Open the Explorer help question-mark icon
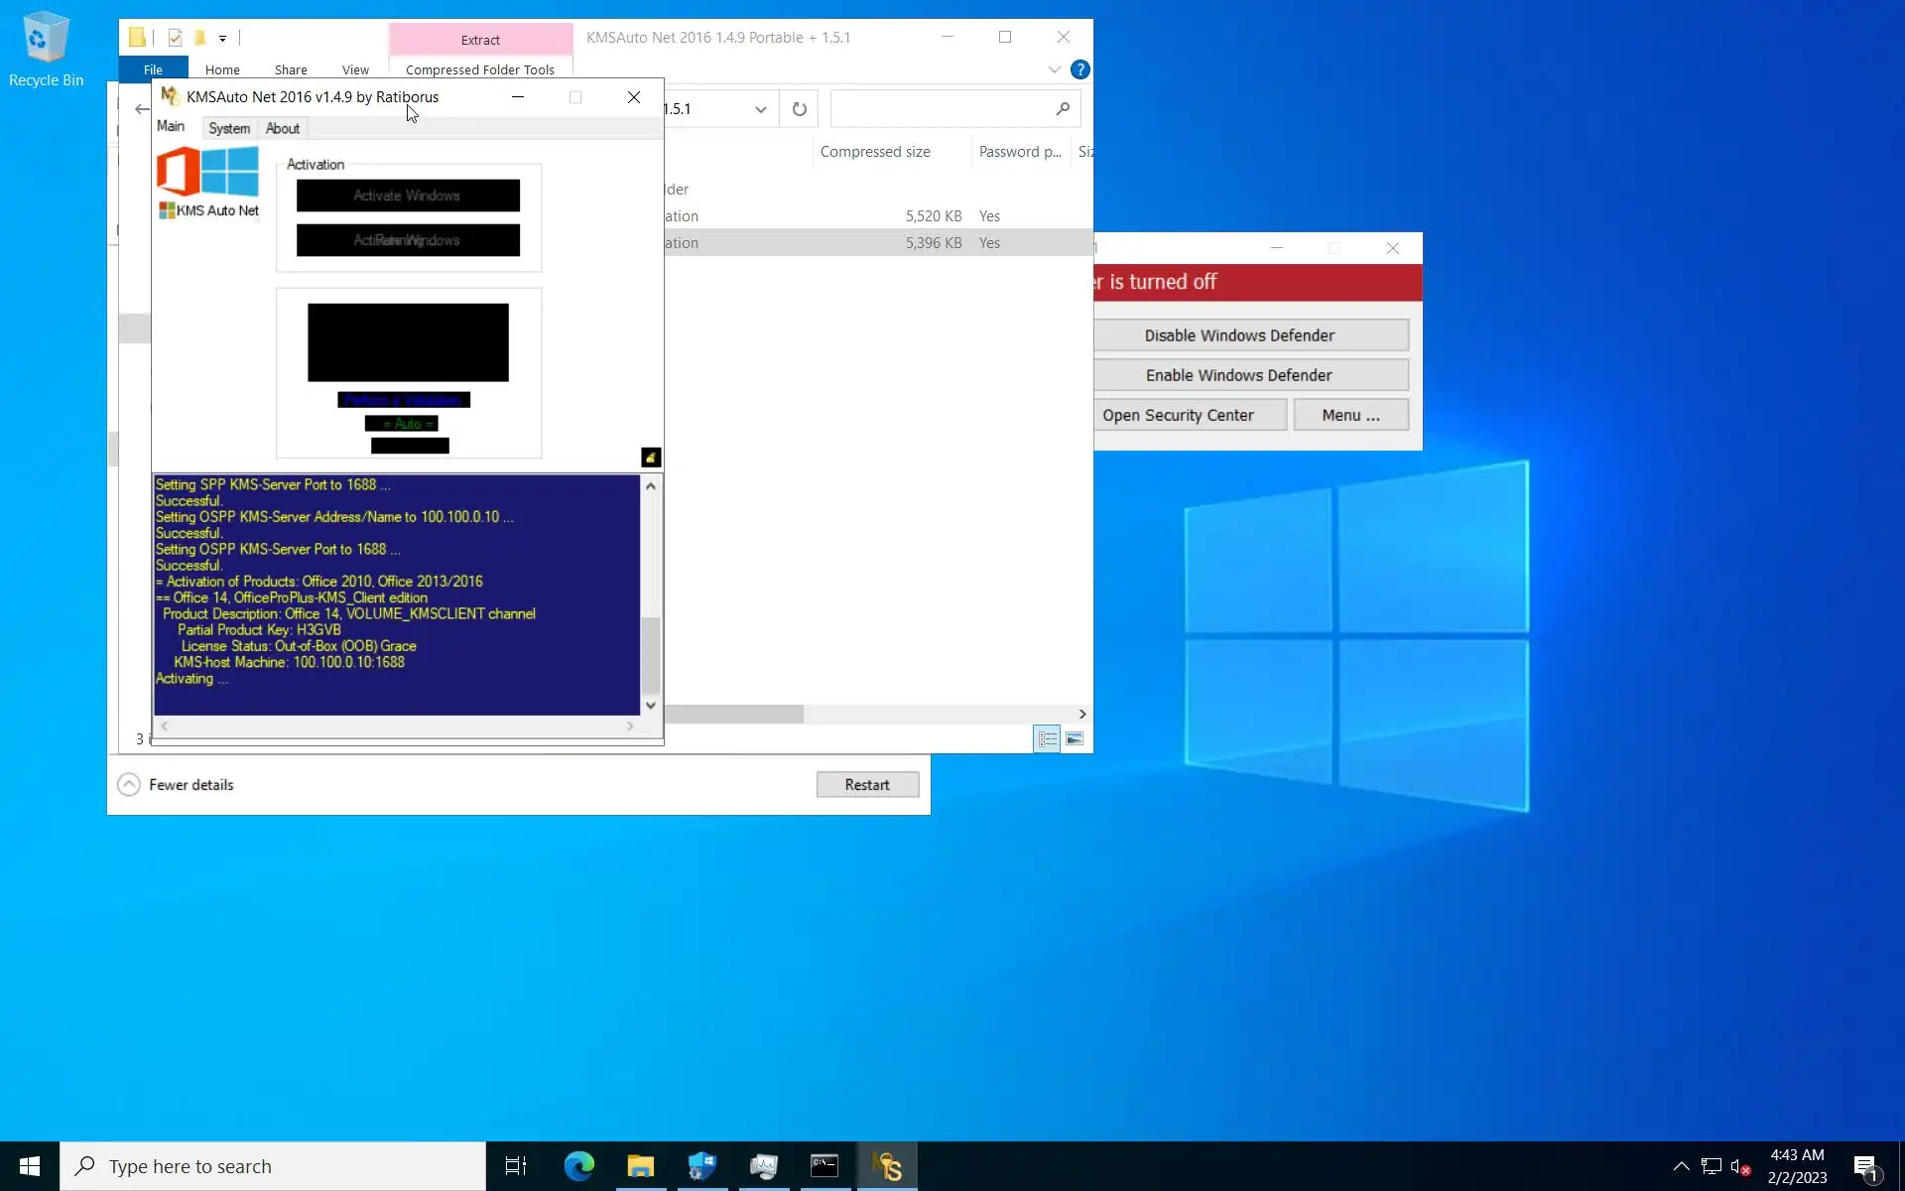This screenshot has height=1191, width=1905. [1079, 69]
